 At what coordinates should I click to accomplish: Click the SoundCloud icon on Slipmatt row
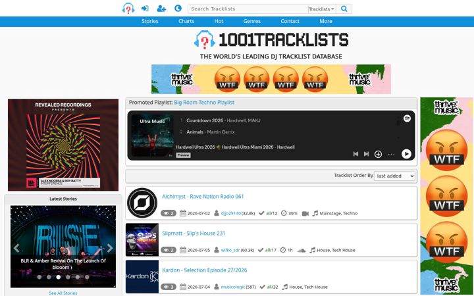[x=302, y=250]
